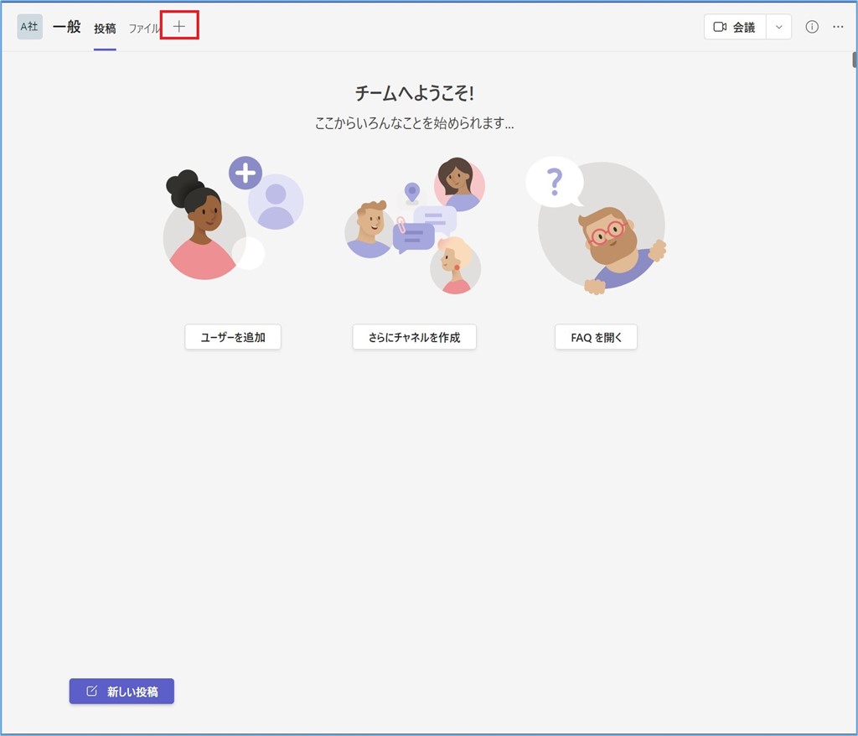Open the more options ellipsis menu

coord(838,27)
